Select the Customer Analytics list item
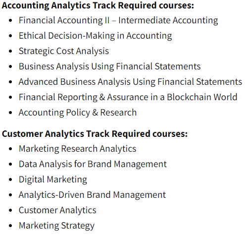This screenshot has height=236, width=245. (x=57, y=210)
